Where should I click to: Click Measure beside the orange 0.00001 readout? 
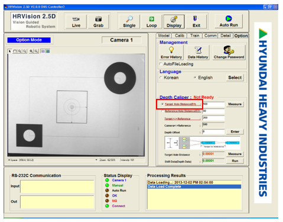click(235, 154)
